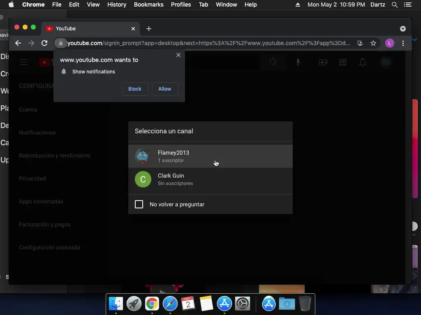This screenshot has width=421, height=315.
Task: Click the Chrome back arrow
Action: (x=18, y=43)
